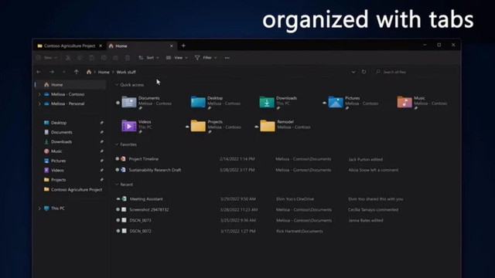Select Pictures in the sidebar
Viewport: 495px width, 278px height.
(59, 161)
